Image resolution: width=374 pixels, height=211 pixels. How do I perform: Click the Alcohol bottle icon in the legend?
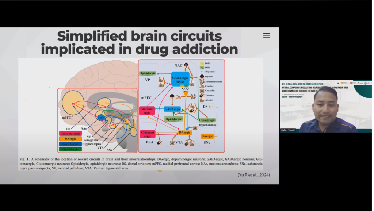coord(202,100)
